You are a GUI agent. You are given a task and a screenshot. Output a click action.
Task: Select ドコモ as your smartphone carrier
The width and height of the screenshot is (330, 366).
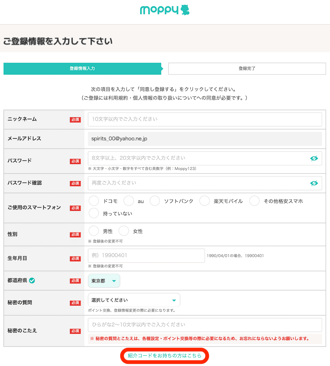coord(93,201)
